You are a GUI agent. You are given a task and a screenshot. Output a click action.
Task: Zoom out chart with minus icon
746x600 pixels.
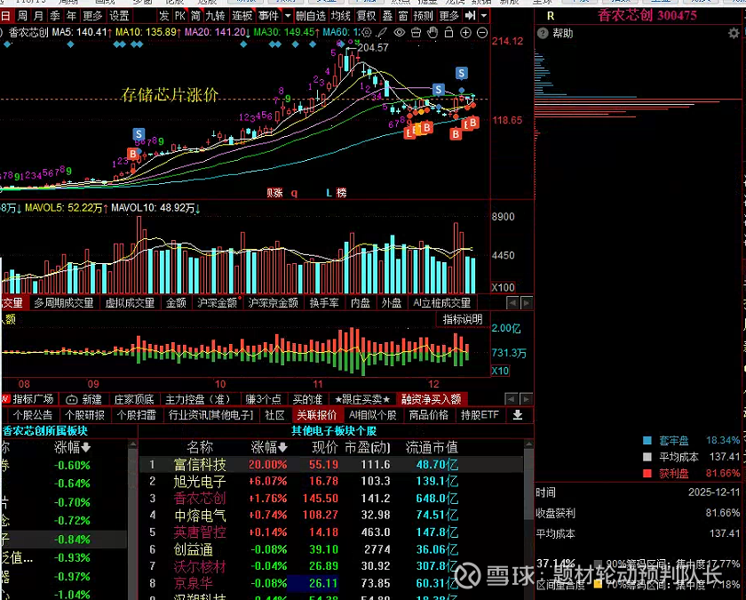click(x=482, y=32)
